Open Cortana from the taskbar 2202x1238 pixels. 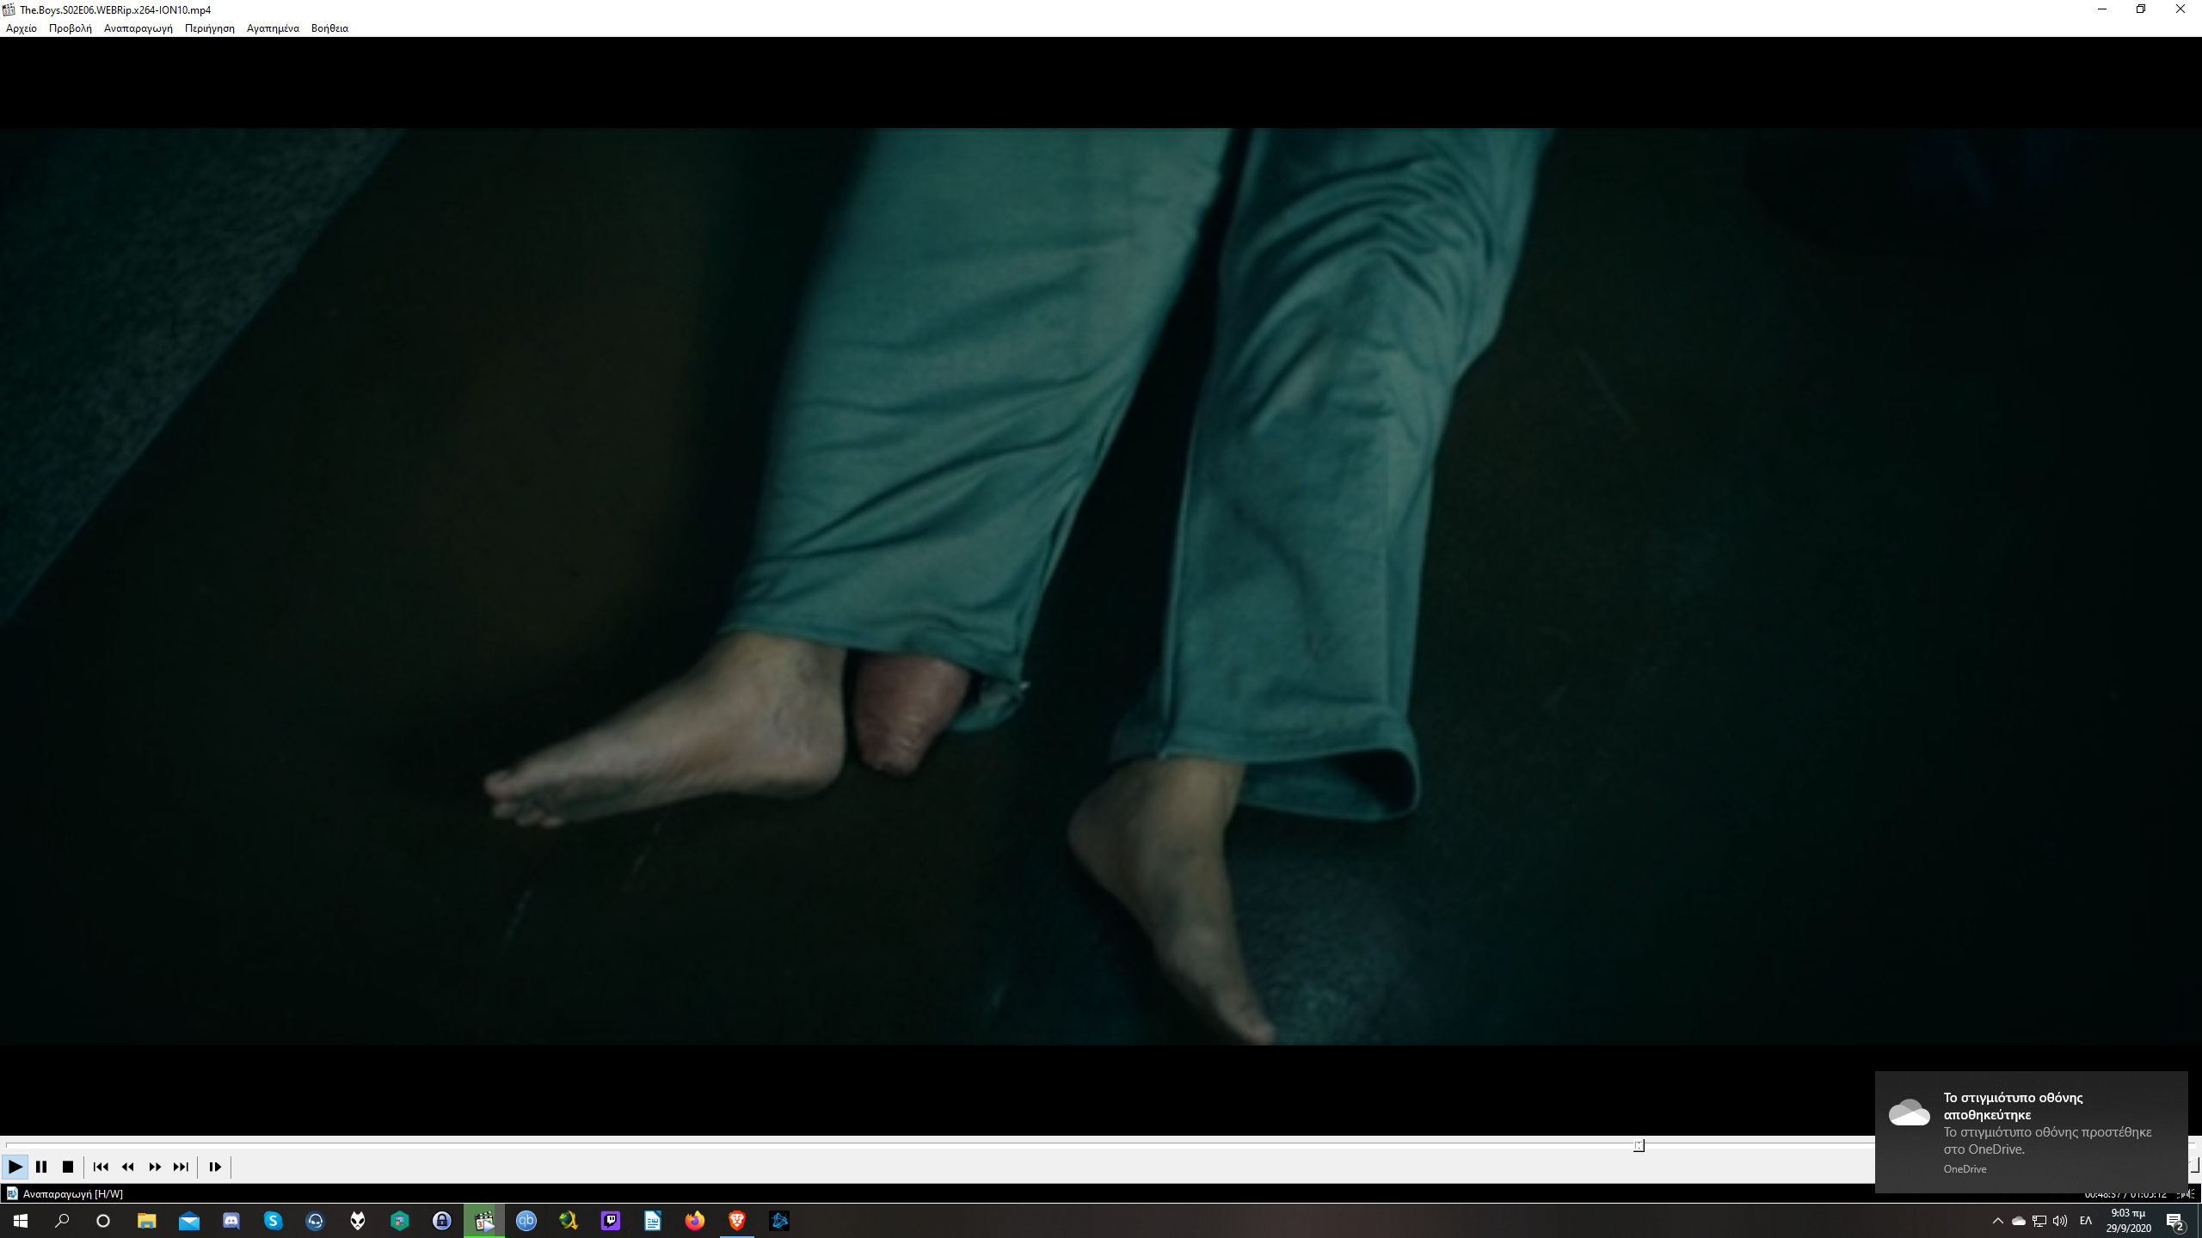[103, 1221]
